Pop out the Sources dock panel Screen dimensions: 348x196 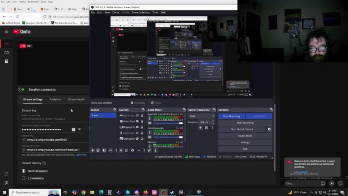pyautogui.click(x=143, y=110)
